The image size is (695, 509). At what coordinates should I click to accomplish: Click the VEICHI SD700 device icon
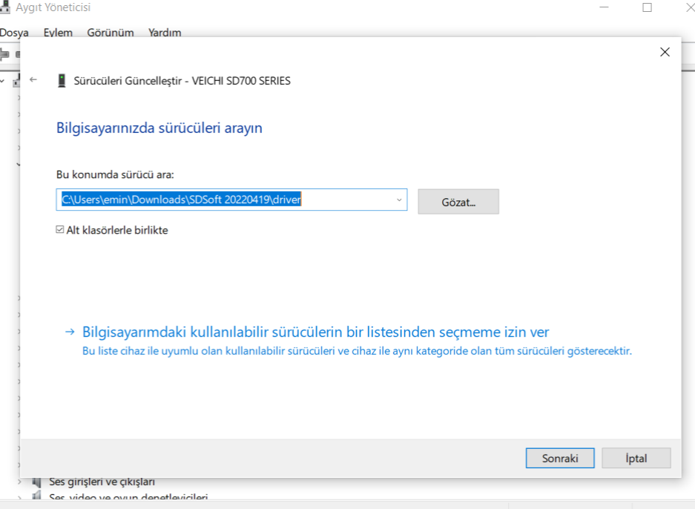pyautogui.click(x=61, y=81)
